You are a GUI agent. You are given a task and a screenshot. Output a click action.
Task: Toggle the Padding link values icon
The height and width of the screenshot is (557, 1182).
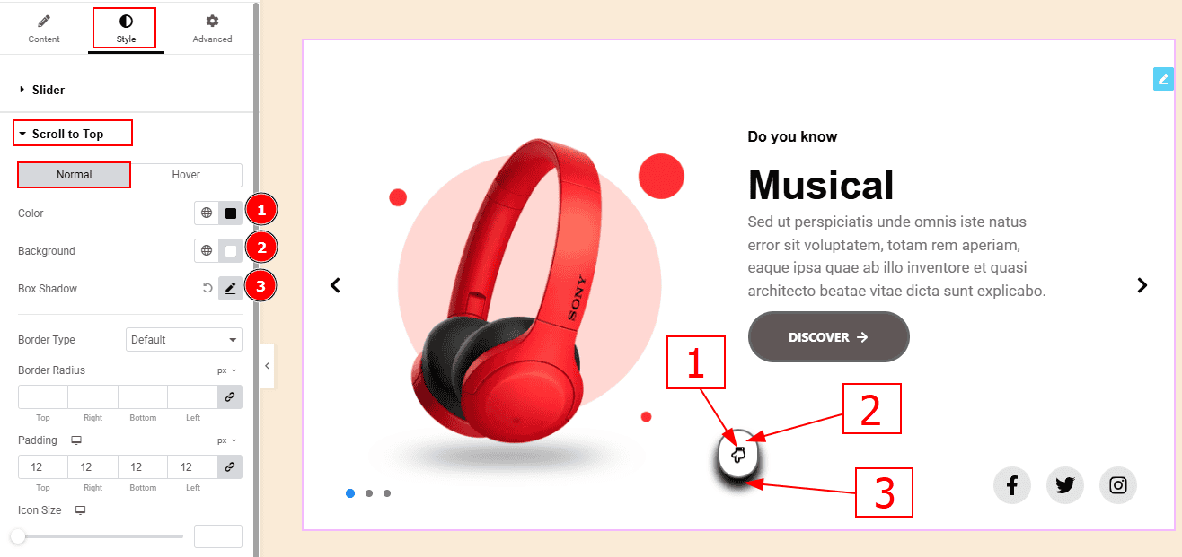coord(230,467)
